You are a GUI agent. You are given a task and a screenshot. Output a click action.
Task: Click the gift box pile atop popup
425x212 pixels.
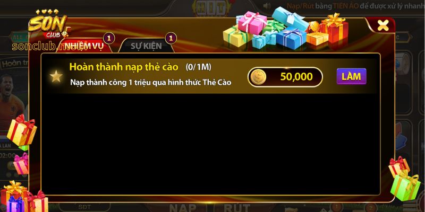tap(286, 29)
